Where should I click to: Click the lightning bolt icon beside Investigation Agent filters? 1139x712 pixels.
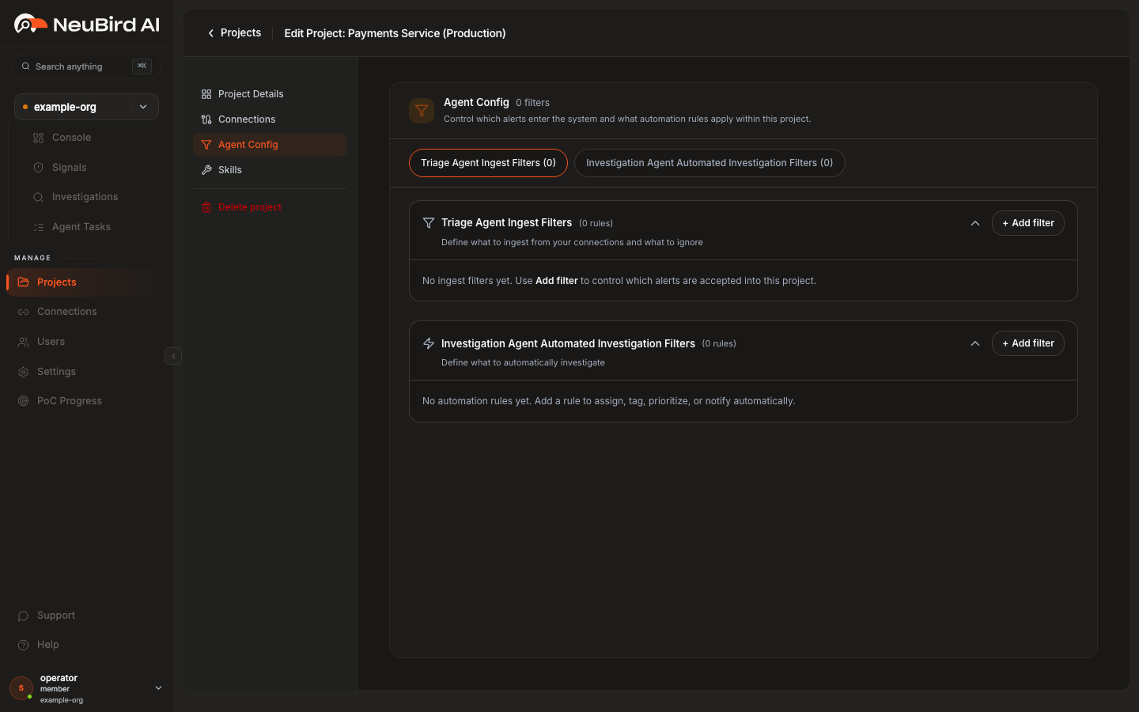429,343
